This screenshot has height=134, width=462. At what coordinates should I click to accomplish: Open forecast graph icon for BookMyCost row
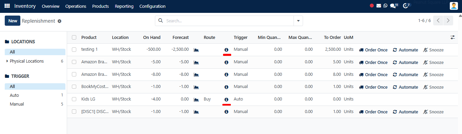196,87
